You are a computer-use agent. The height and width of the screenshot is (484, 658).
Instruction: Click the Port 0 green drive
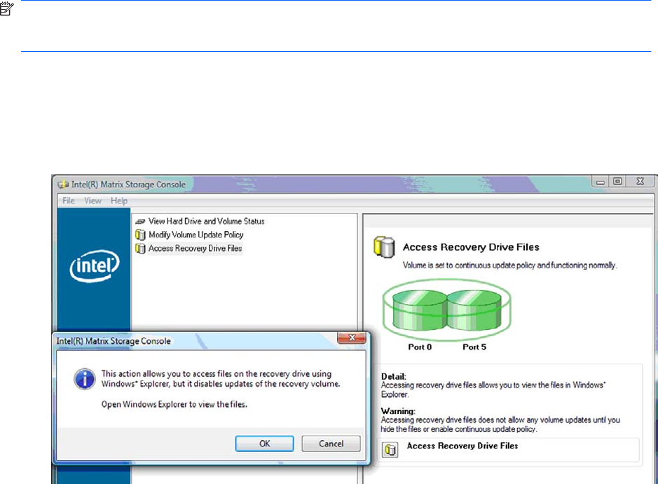(420, 310)
